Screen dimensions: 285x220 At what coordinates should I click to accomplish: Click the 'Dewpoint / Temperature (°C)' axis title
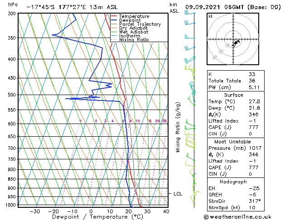[x=97, y=217]
